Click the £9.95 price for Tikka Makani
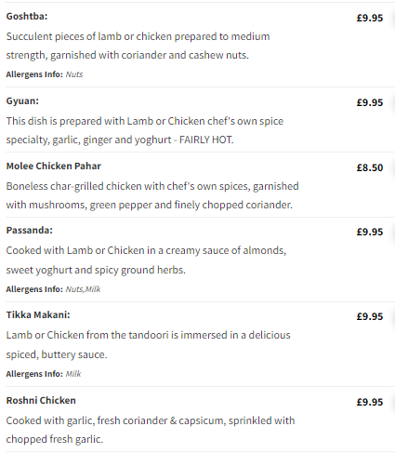The height and width of the screenshot is (453, 395). pos(370,316)
